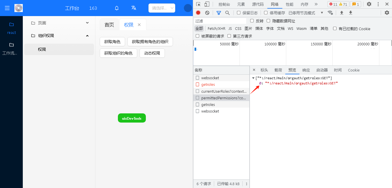Image resolution: width=392 pixels, height=188 pixels.
Task: Open the notification bell icon
Action: [x=117, y=8]
